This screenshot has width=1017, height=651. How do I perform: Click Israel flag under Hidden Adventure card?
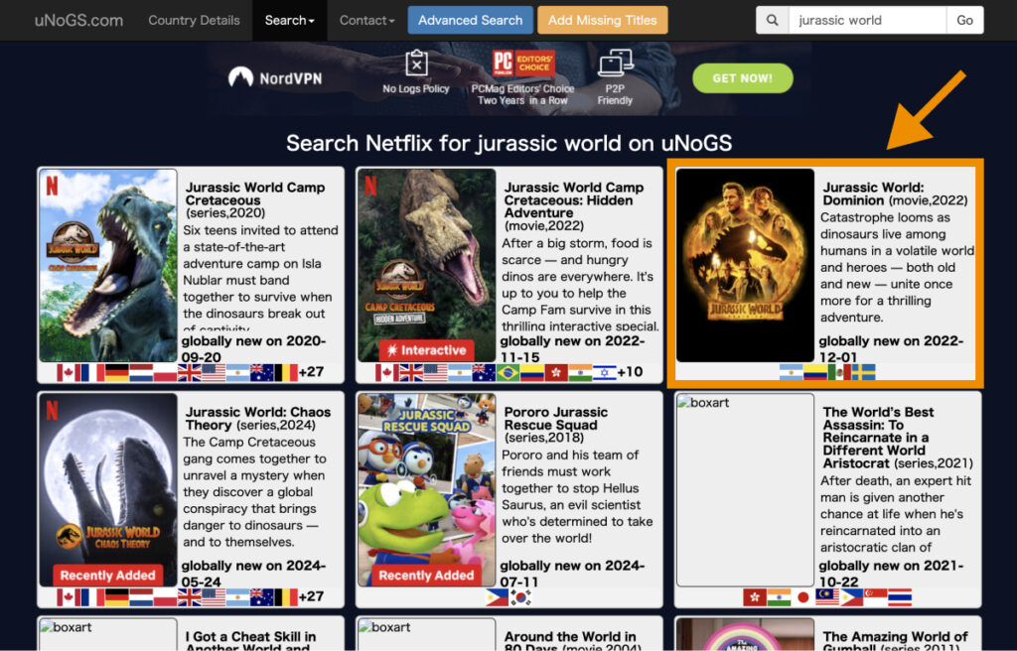tap(605, 373)
